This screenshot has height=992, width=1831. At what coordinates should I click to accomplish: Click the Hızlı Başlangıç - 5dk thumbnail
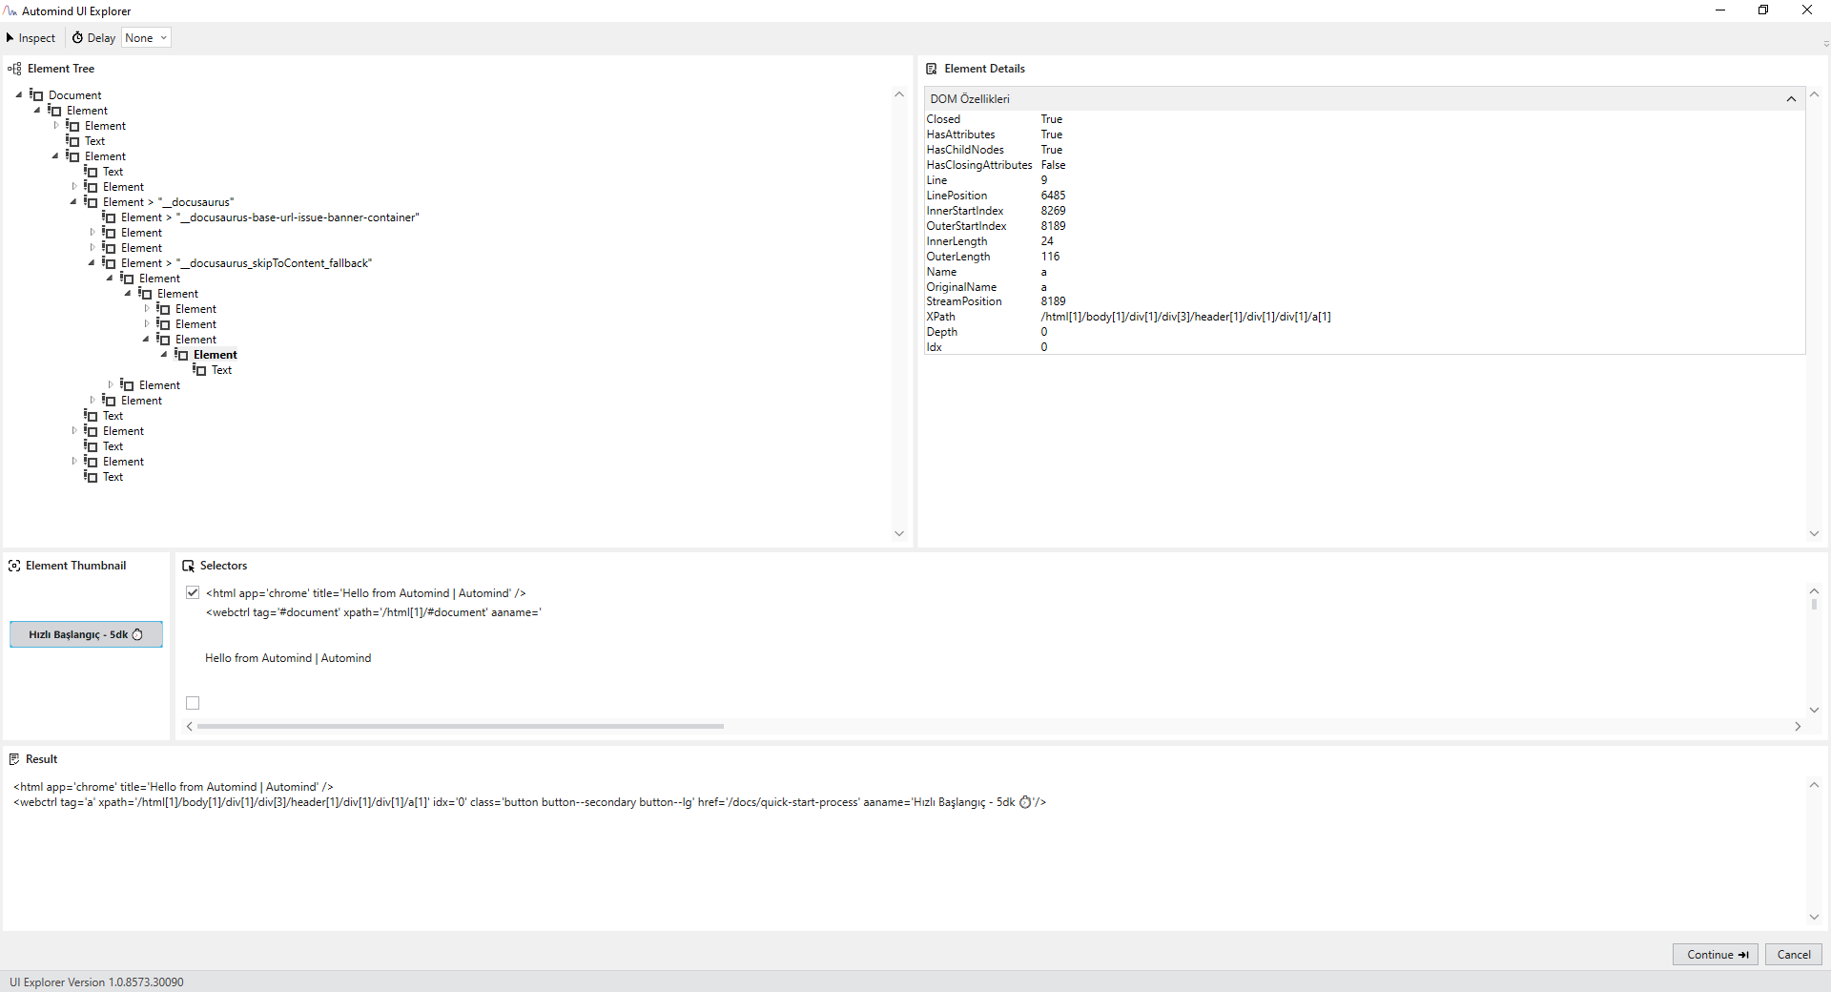(x=86, y=634)
